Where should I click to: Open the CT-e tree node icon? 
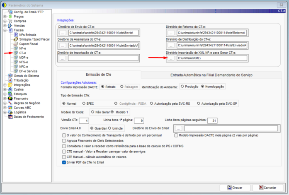(x=16, y=53)
